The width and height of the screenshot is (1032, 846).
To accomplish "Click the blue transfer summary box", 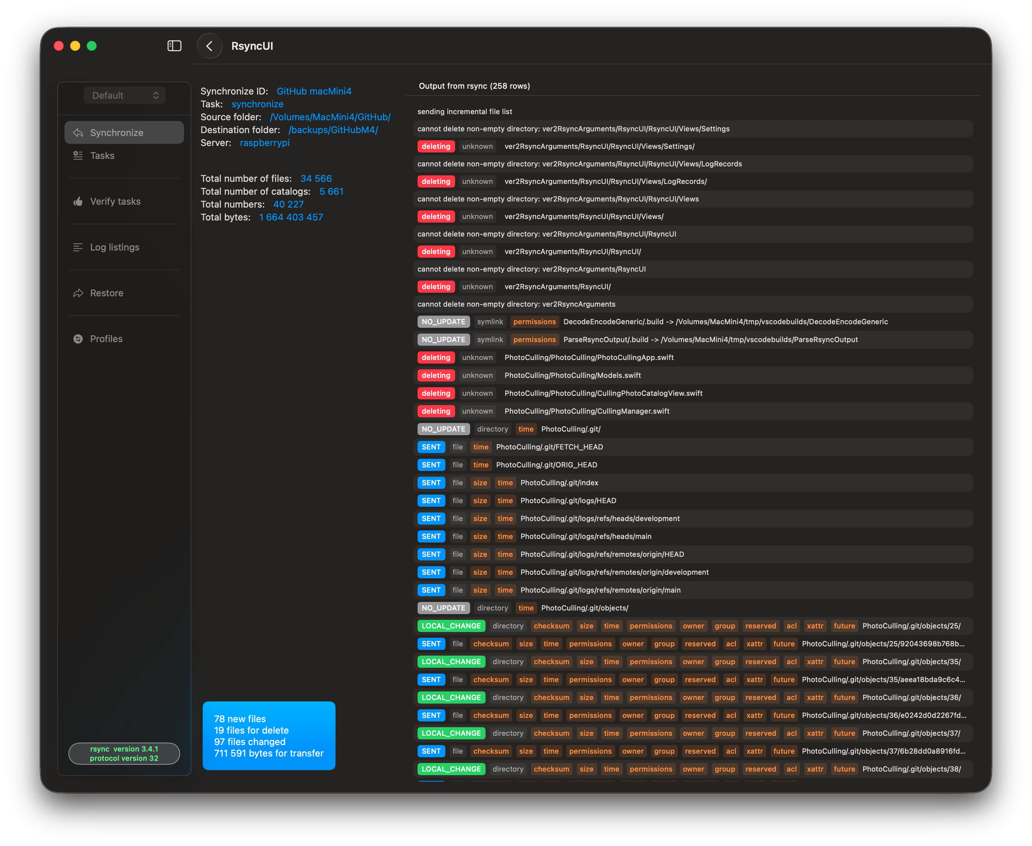I will (x=269, y=735).
